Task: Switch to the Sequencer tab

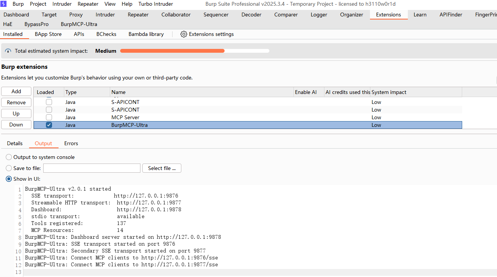Action: point(216,15)
